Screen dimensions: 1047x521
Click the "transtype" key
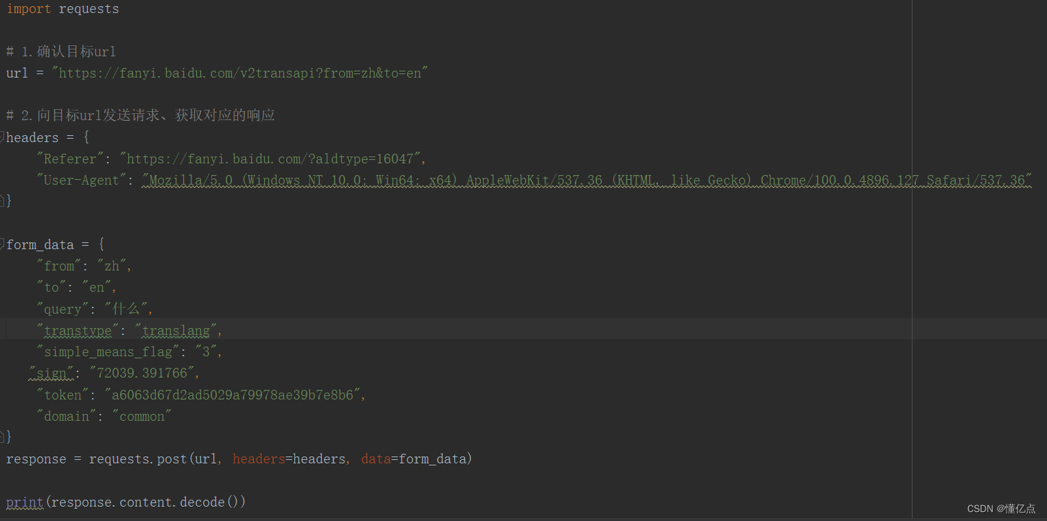(78, 330)
